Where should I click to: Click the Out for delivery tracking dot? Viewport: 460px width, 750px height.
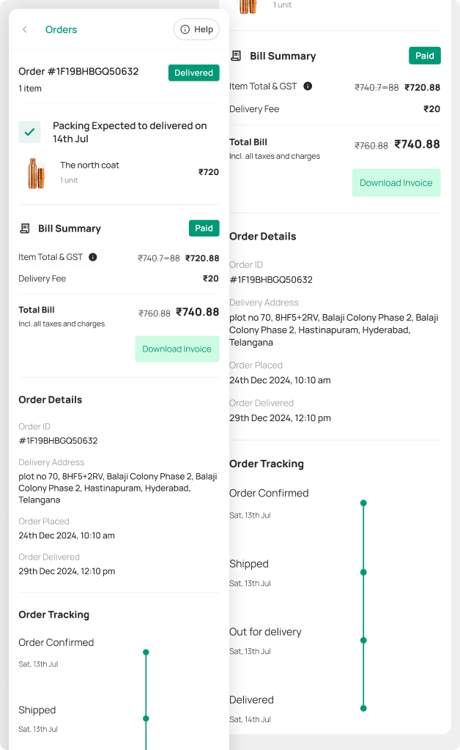[363, 640]
